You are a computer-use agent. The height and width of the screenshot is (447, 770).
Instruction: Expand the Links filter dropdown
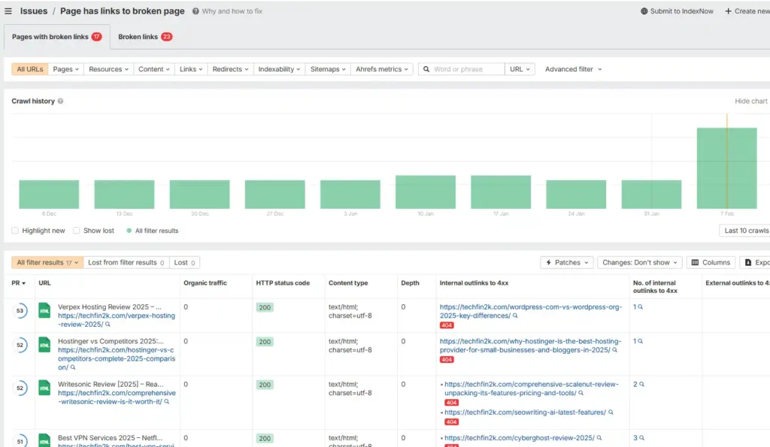(x=191, y=69)
